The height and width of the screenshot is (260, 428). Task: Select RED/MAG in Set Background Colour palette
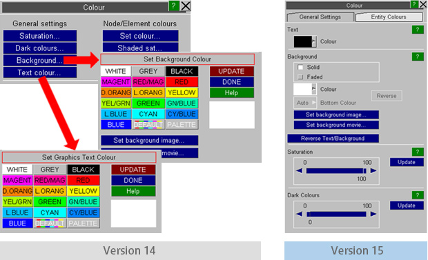coord(148,82)
